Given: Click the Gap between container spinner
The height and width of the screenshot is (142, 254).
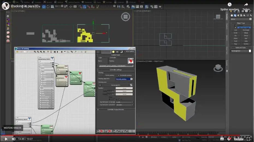Looking at the screenshot, I should 132,105.
